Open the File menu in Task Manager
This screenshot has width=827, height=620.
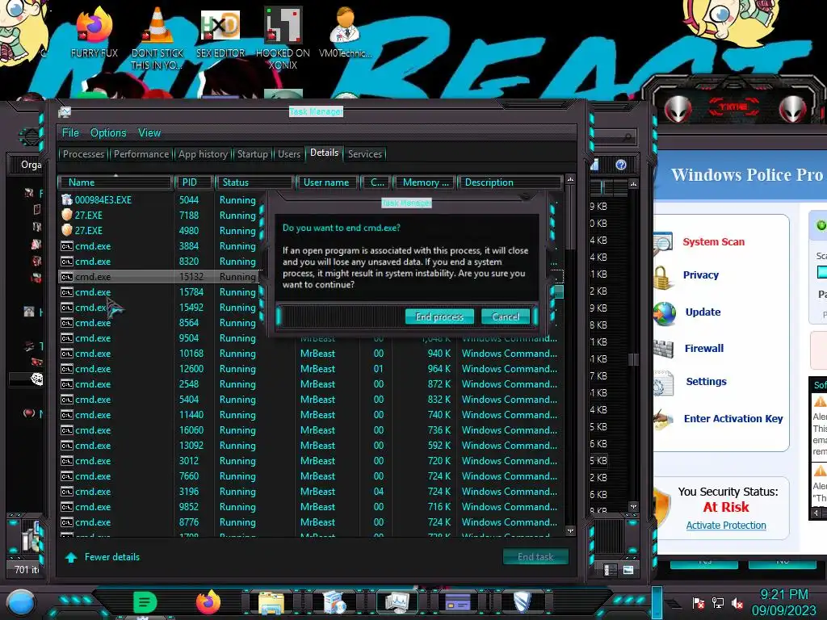coord(70,133)
